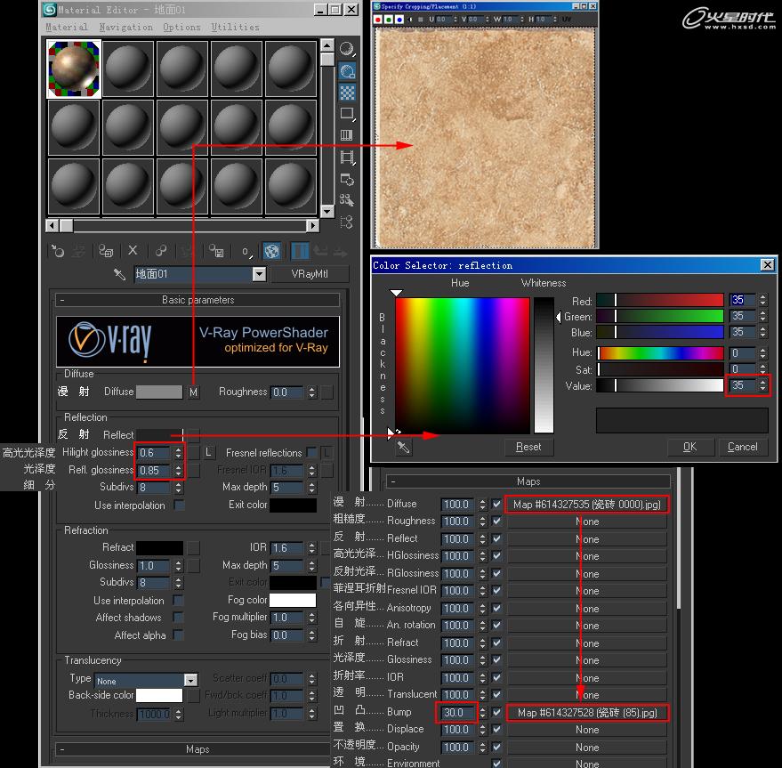The height and width of the screenshot is (768, 782).
Task: Open the Material menu
Action: (x=67, y=27)
